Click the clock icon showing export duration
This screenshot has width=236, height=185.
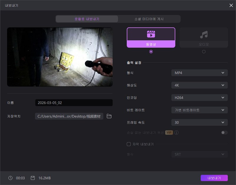11,178
